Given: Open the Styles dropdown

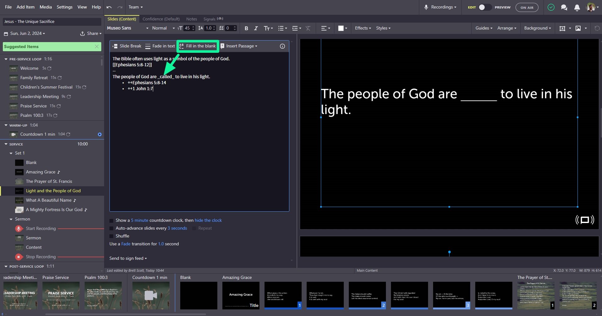Looking at the screenshot, I should point(383,28).
